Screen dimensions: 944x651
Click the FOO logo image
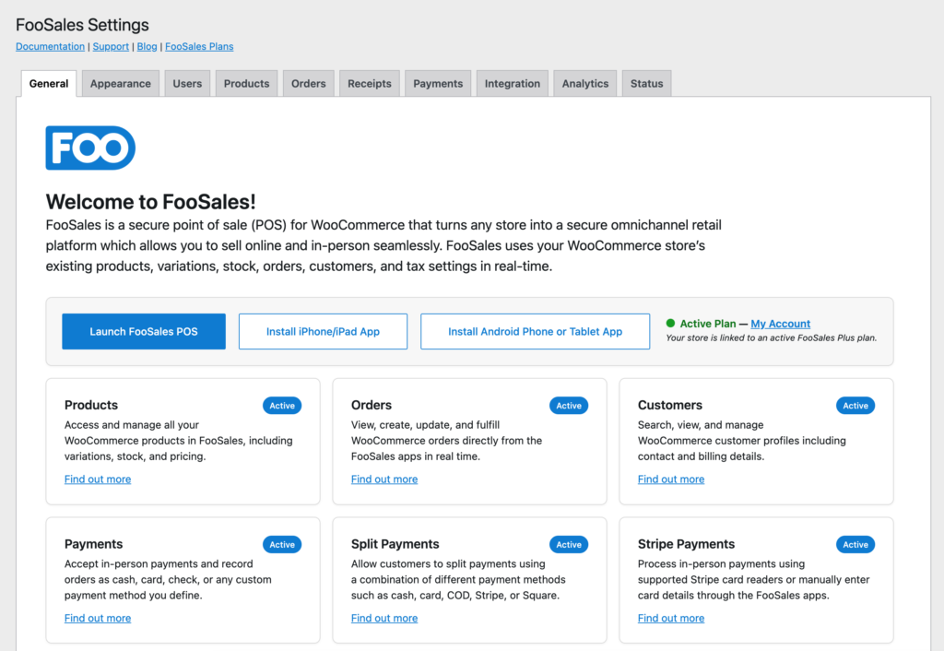point(90,148)
